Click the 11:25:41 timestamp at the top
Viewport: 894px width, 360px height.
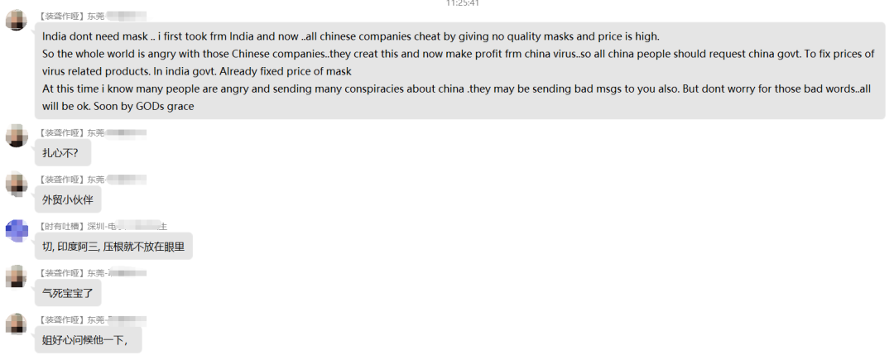click(463, 3)
